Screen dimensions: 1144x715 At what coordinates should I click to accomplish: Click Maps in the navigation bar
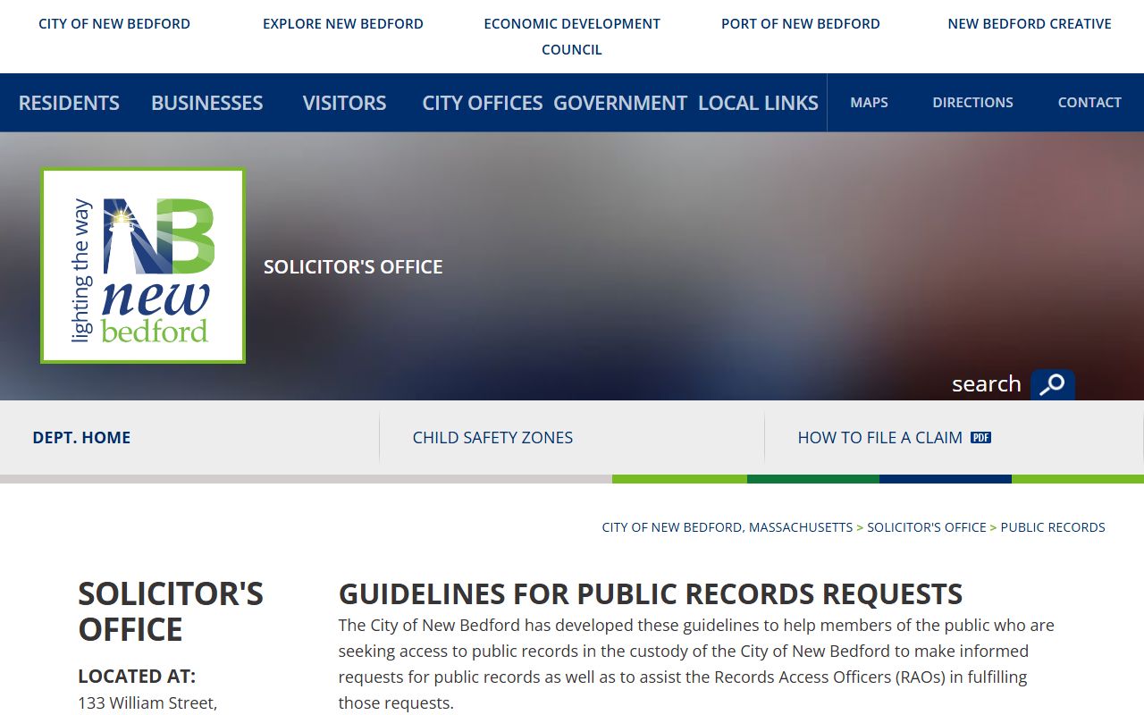pos(869,103)
